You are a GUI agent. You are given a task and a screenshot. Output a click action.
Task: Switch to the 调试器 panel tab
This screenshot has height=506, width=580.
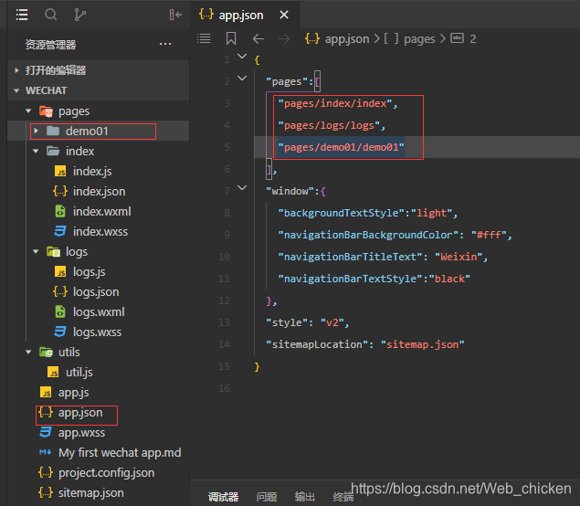(223, 497)
